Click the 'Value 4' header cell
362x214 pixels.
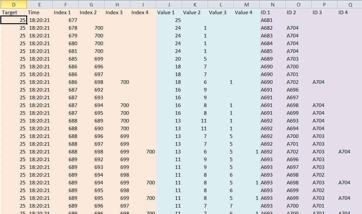click(247, 13)
